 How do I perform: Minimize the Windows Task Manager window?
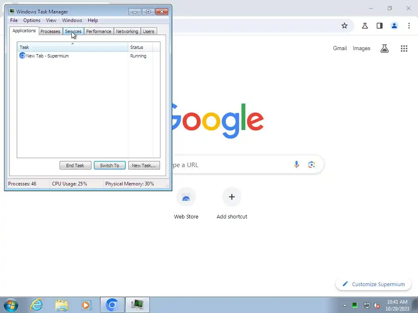(135, 11)
